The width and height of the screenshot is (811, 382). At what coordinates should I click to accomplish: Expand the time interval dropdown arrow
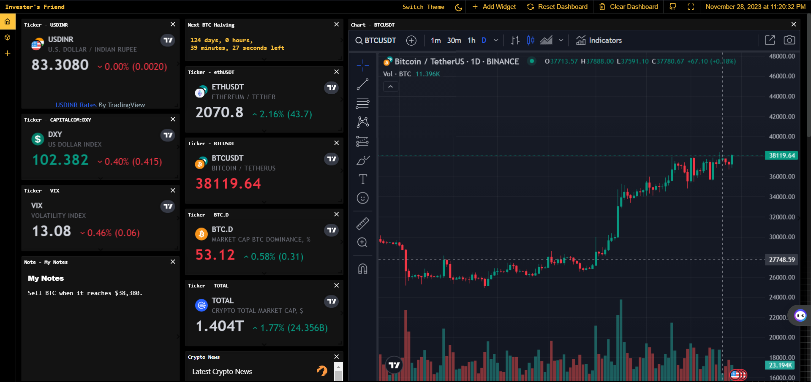pos(496,41)
